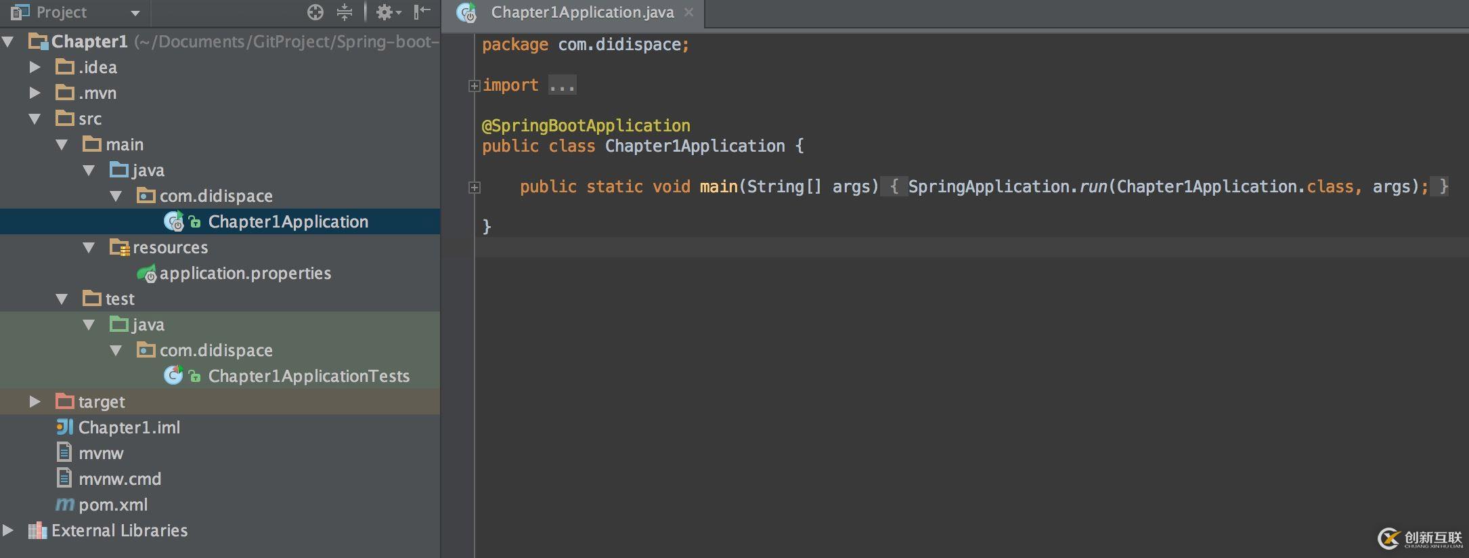Click the hide Project panel icon
The height and width of the screenshot is (558, 1469).
click(x=422, y=12)
